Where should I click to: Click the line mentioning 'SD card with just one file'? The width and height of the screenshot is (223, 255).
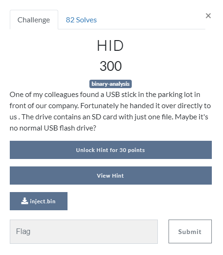pos(109,117)
